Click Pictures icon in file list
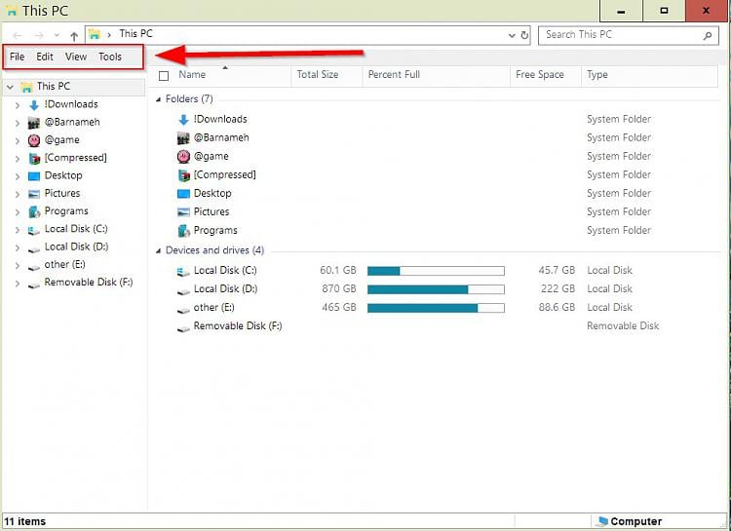 (183, 212)
